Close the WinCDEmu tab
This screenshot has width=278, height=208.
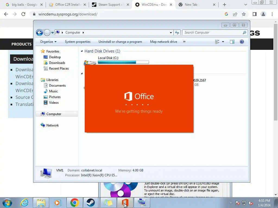tap(171, 5)
